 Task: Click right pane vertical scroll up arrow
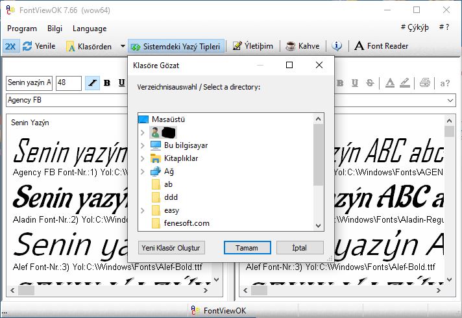[x=449, y=121]
